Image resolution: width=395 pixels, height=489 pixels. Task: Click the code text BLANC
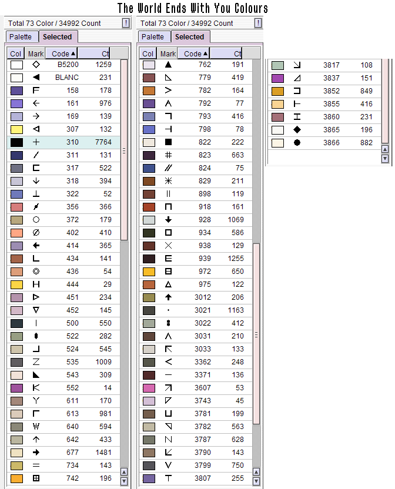[x=67, y=78]
